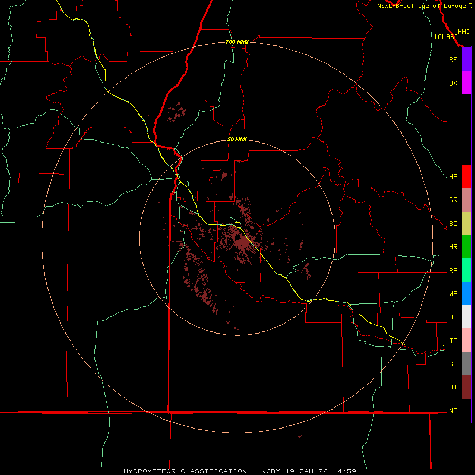Click the GR legend label
The width and height of the screenshot is (475, 475).
453,200
